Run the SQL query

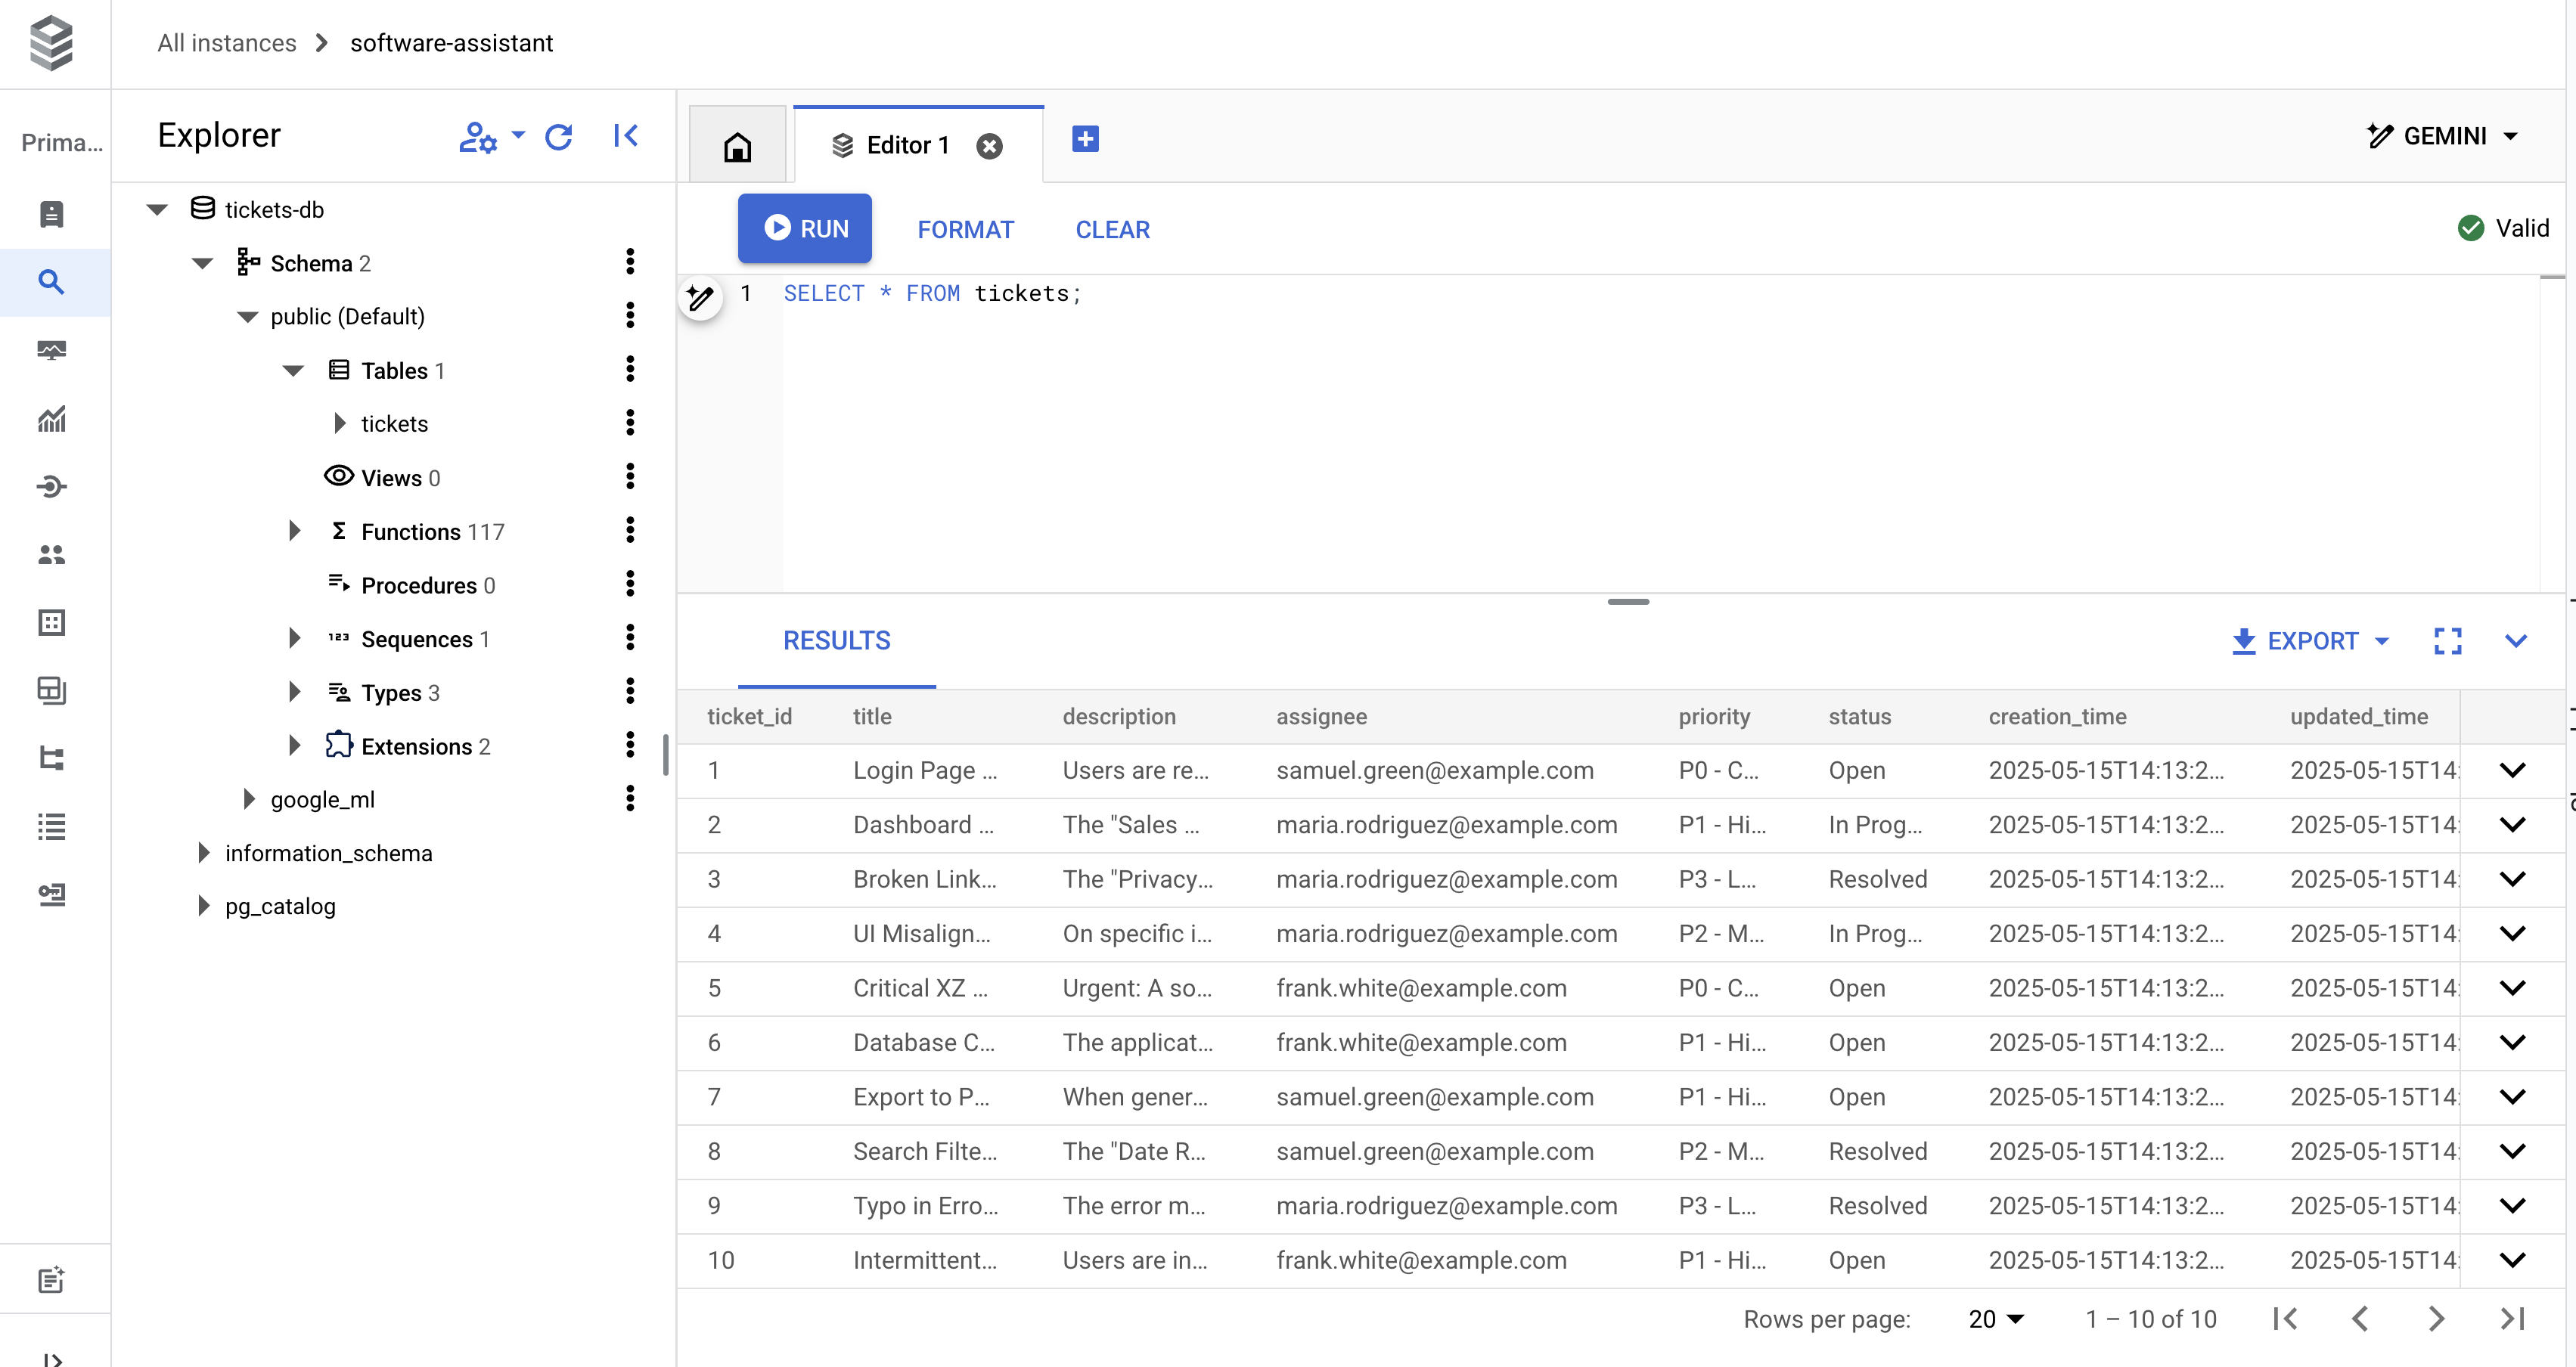pos(805,228)
